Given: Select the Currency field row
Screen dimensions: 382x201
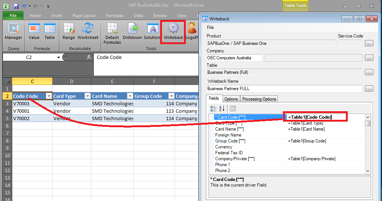Looking at the screenshot, I should (x=289, y=147).
